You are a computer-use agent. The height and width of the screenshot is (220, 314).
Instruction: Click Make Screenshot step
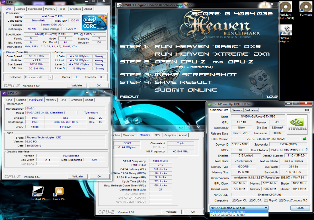click(x=195, y=75)
